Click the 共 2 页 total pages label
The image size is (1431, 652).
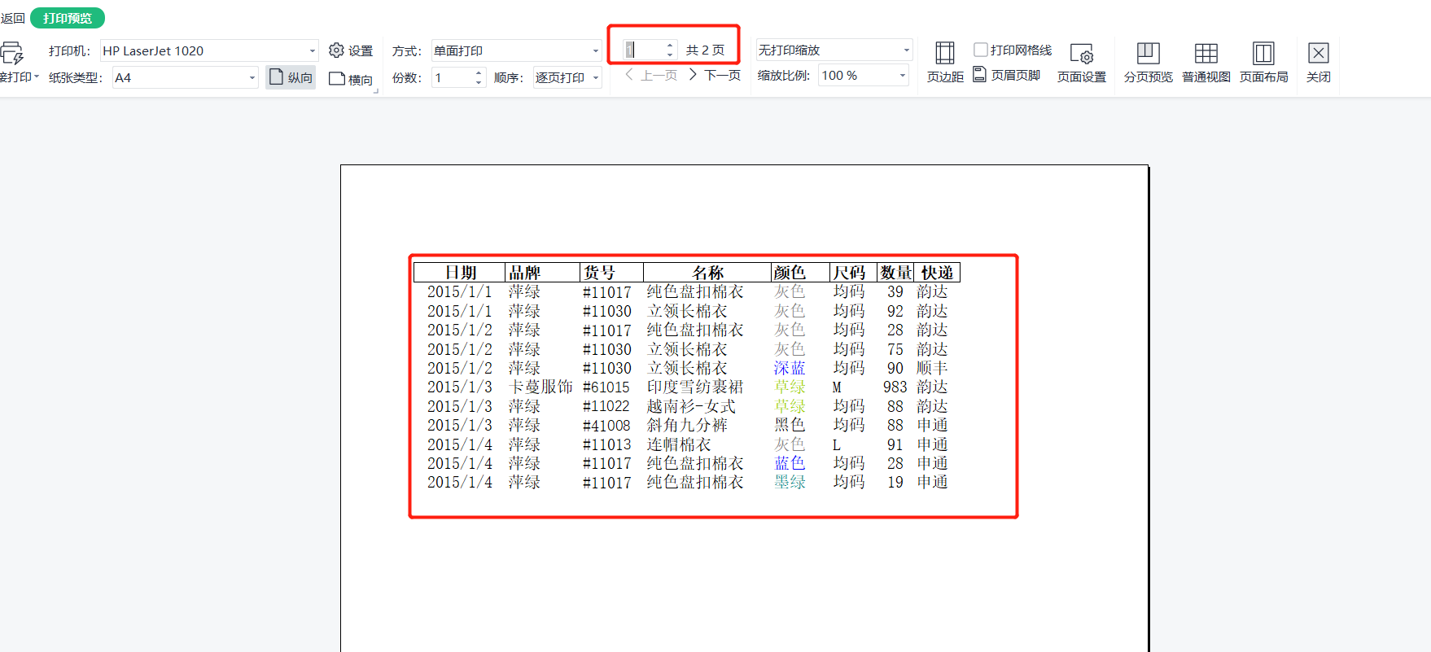tap(705, 50)
